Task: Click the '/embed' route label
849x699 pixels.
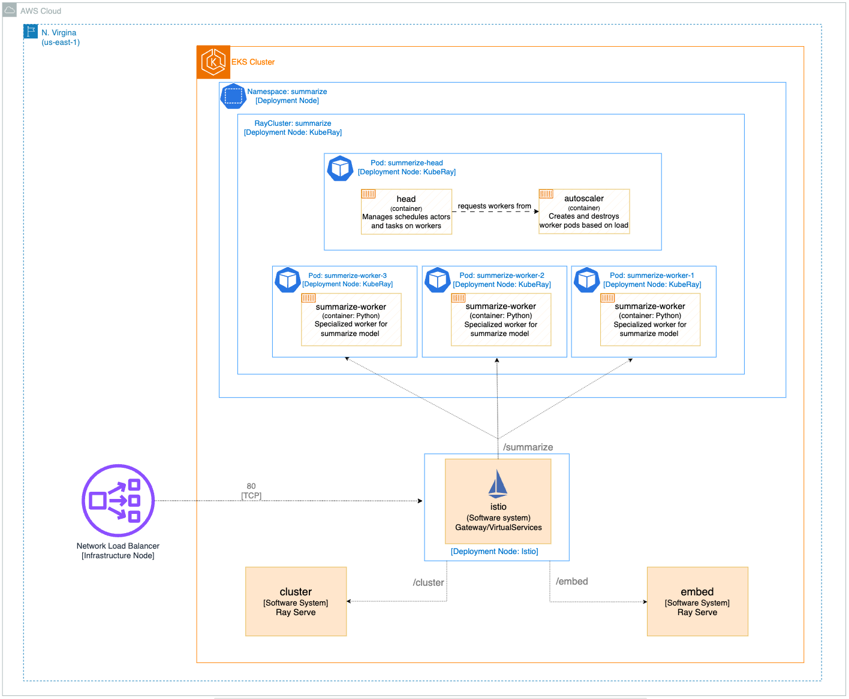Action: 572,582
